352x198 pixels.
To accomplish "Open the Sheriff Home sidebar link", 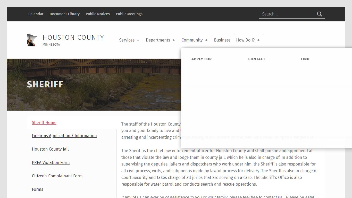I will point(44,122).
